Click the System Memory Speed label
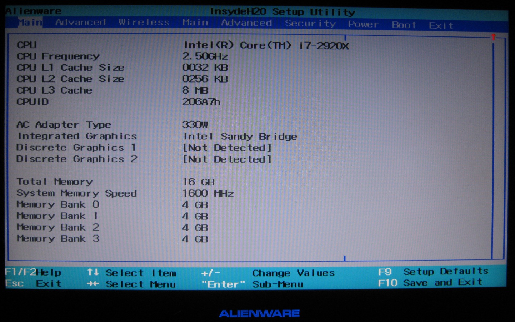This screenshot has height=322, width=515. (x=76, y=193)
